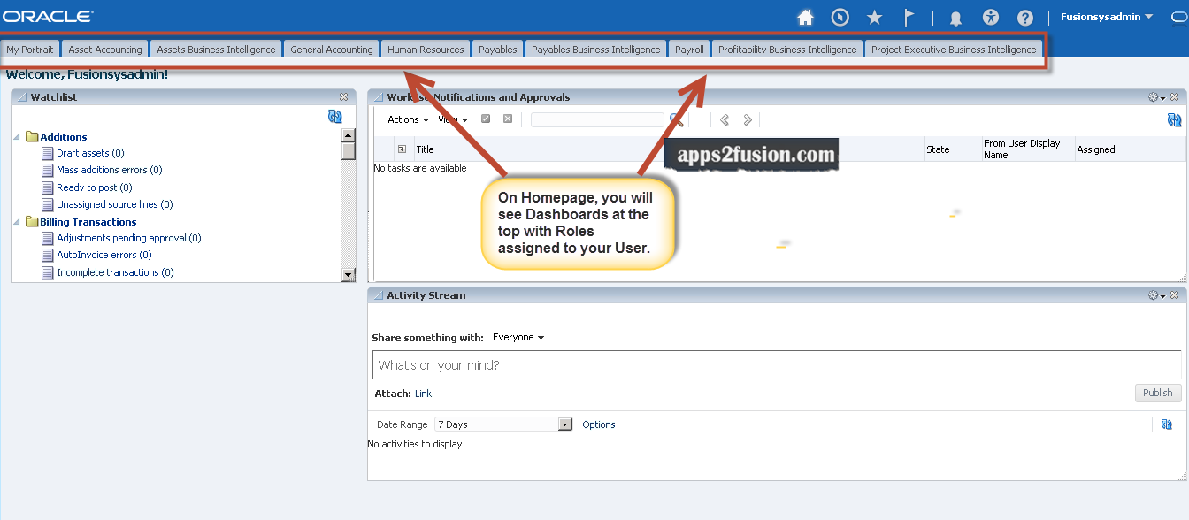Open the Human Resources tab
This screenshot has height=520, width=1189.
click(426, 50)
